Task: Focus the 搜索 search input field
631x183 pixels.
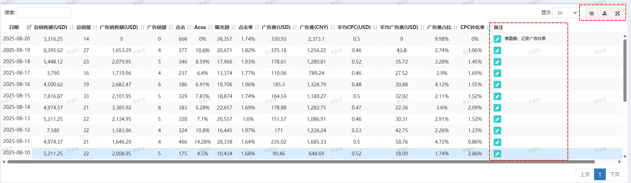Action: [44, 13]
